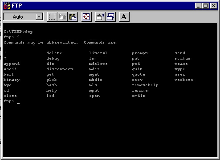
Task: Click the 'help' command text
Action: 52,91
